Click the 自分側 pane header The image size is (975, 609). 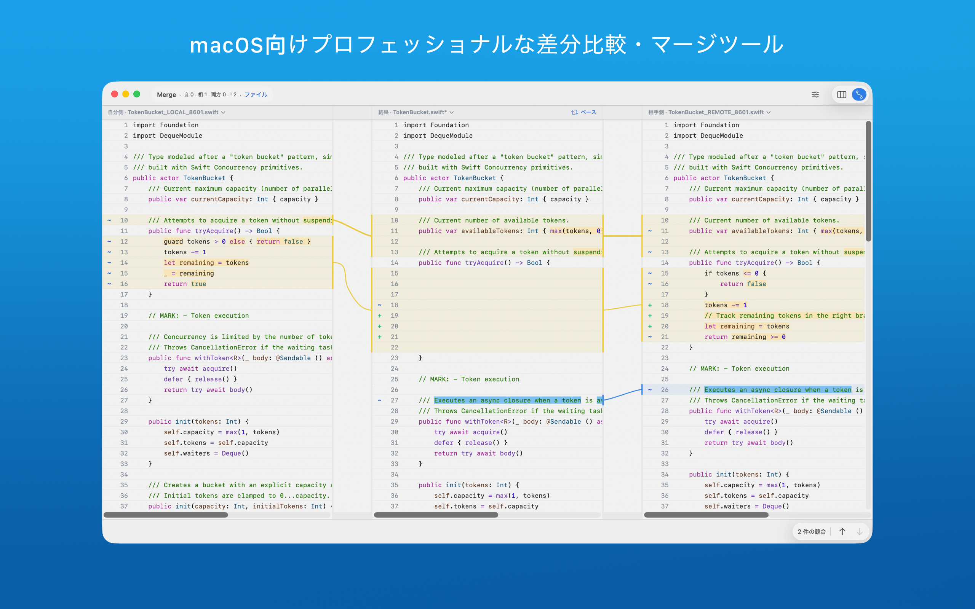116,112
